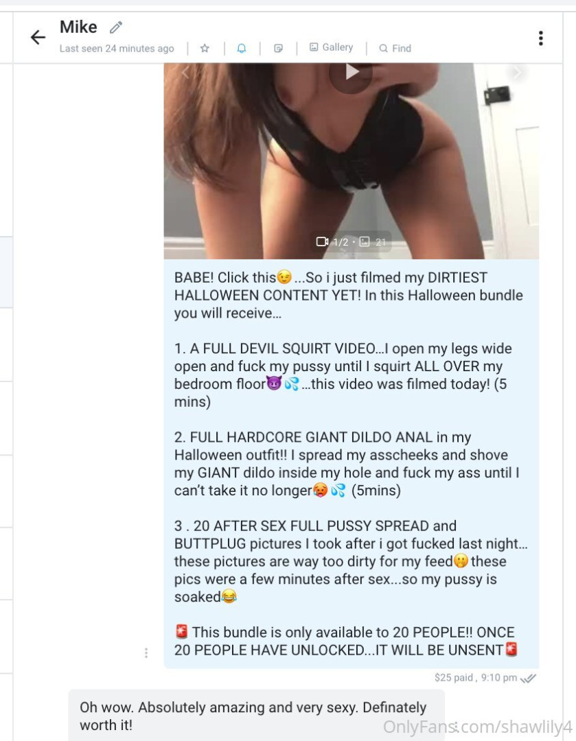Open Find to search the conversation

pyautogui.click(x=395, y=48)
